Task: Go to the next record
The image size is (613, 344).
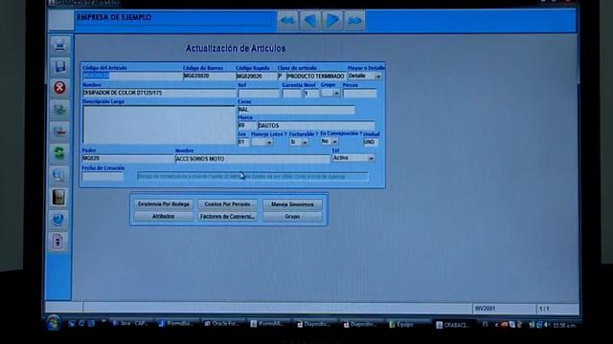Action: click(332, 21)
